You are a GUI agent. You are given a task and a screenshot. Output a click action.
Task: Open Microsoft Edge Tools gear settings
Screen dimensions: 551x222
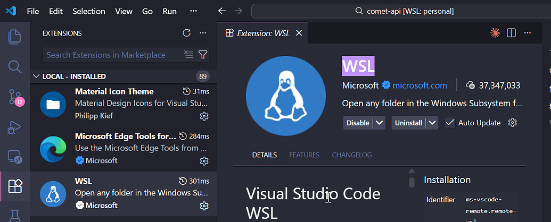(204, 160)
